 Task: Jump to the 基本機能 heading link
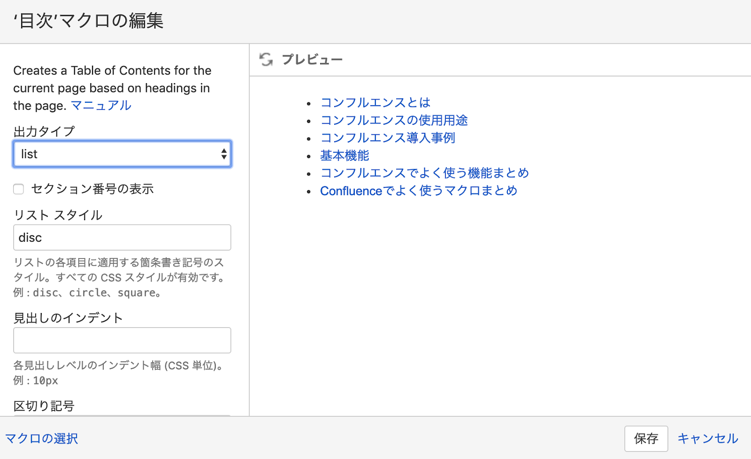coord(345,155)
